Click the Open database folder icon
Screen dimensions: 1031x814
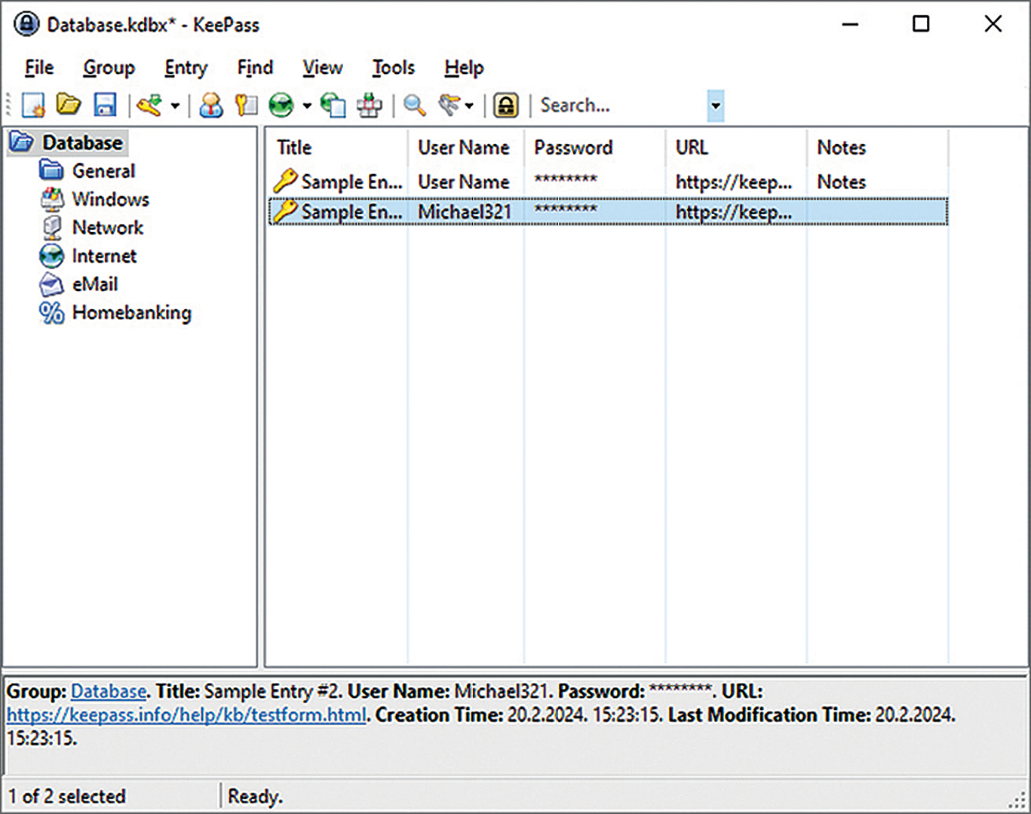click(69, 104)
